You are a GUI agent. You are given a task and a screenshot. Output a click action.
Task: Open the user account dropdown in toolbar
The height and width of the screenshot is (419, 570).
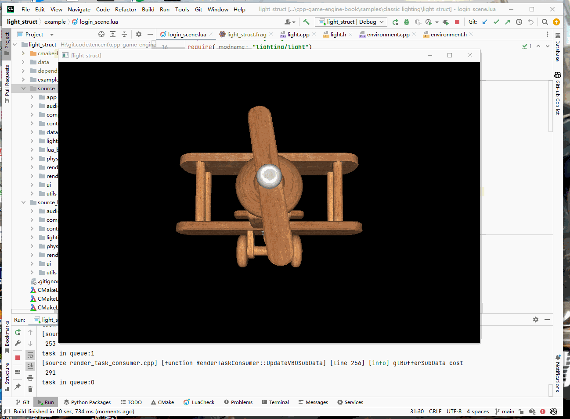[x=290, y=22]
